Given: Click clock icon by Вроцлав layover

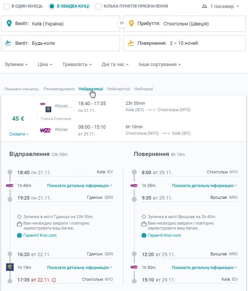Looking at the screenshot, I should [x=144, y=217].
